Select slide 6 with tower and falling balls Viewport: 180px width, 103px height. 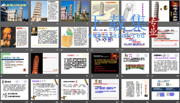[166, 11]
